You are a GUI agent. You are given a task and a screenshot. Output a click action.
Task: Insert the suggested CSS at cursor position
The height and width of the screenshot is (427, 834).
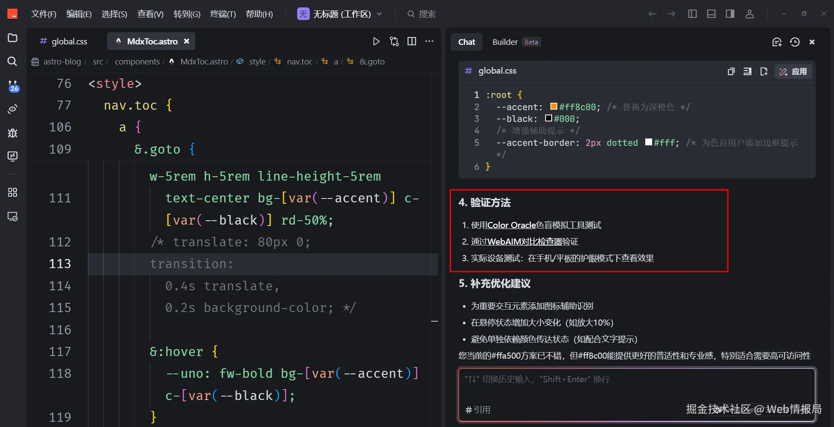(x=747, y=71)
